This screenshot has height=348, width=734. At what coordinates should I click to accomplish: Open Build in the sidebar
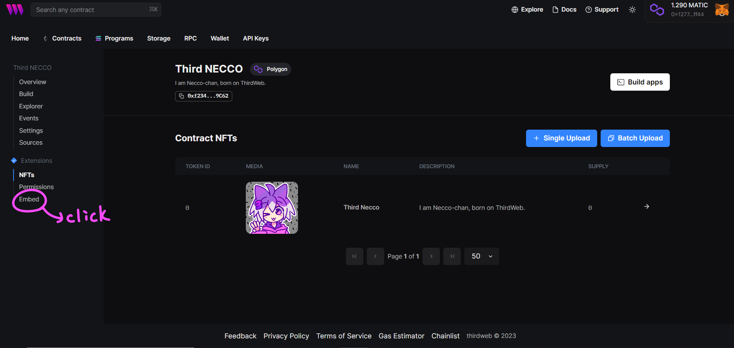point(26,94)
